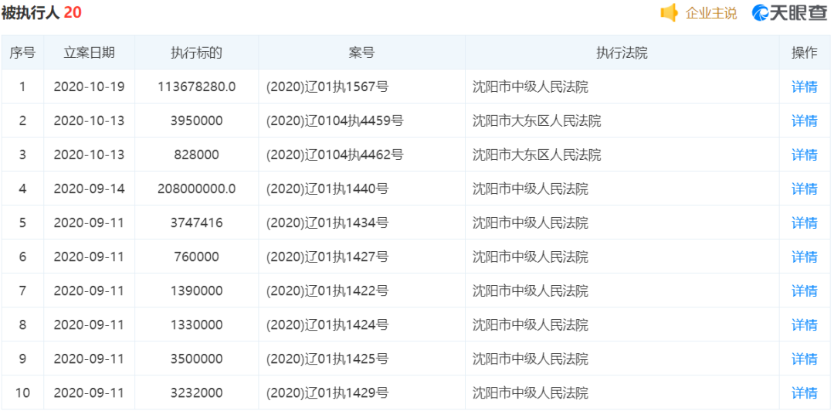Image resolution: width=834 pixels, height=411 pixels.
Task: Select 沈阳市中级人民法院 in row 1
Action: click(531, 87)
